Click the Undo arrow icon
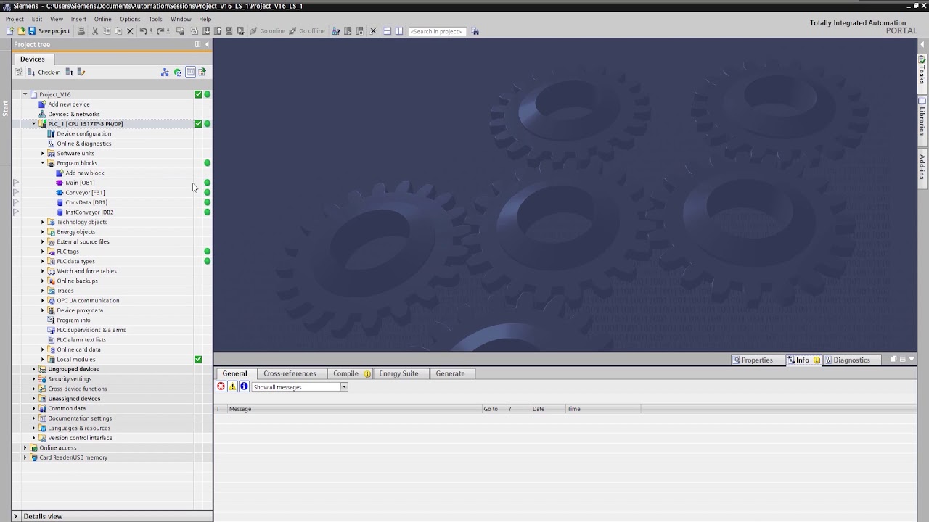The width and height of the screenshot is (929, 522). coord(143,31)
